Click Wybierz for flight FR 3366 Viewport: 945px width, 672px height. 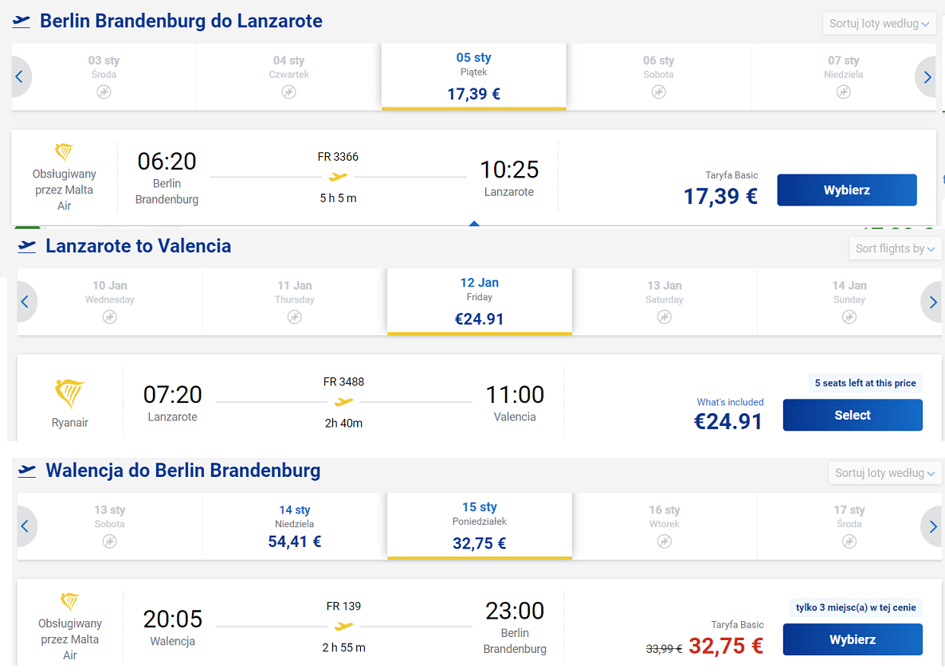(x=847, y=190)
